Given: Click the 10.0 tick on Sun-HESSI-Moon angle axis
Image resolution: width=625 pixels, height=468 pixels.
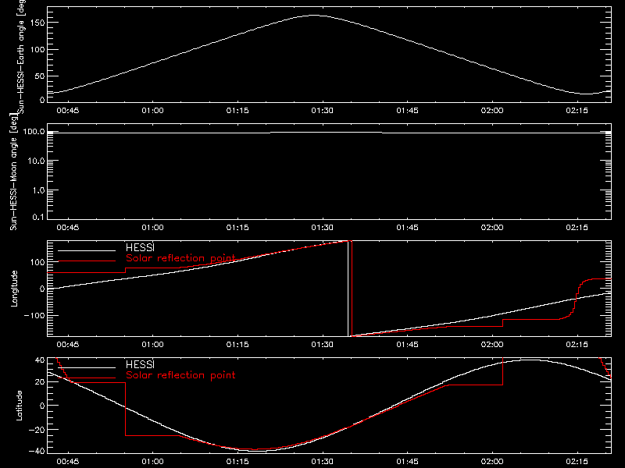Looking at the screenshot, I should [x=36, y=161].
